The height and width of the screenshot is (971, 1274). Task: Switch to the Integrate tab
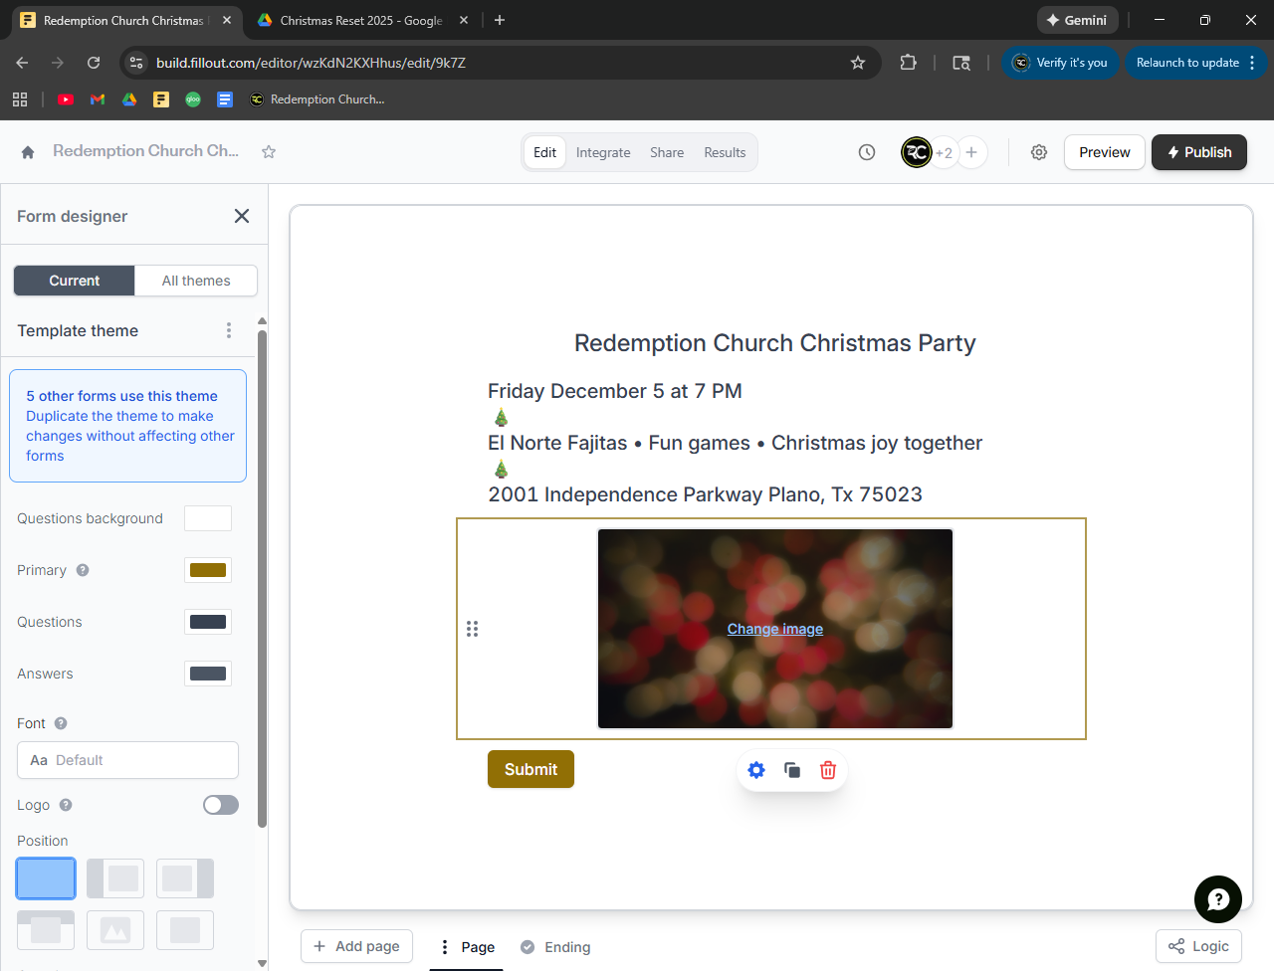point(603,152)
